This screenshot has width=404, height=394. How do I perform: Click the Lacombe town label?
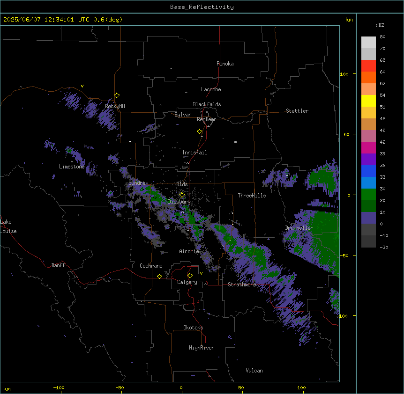click(211, 89)
